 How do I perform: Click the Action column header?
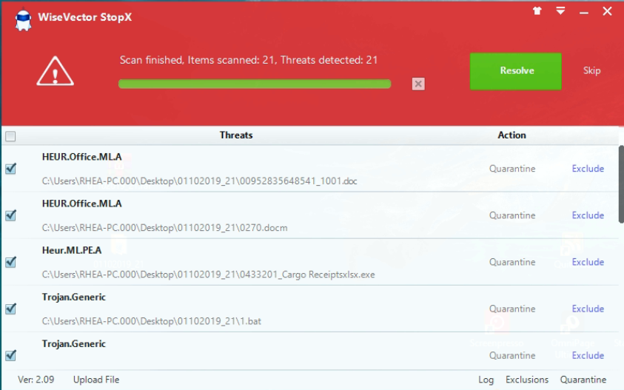coord(511,135)
